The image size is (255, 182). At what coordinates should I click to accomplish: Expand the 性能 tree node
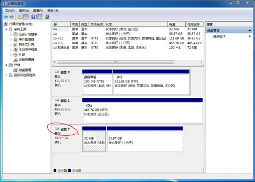11,55
